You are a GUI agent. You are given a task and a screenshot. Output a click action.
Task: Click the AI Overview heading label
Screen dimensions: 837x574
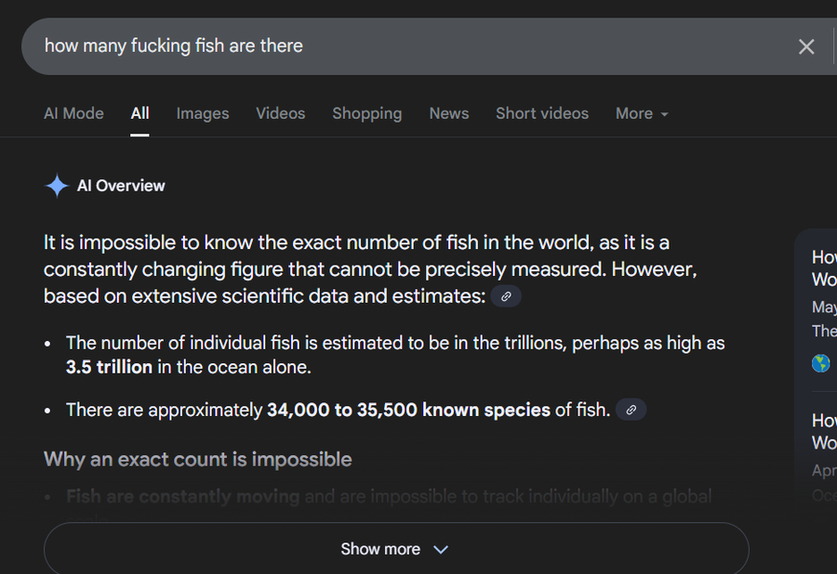[x=121, y=186]
